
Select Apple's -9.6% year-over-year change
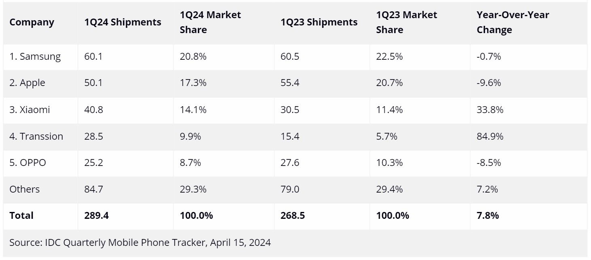[x=489, y=83]
